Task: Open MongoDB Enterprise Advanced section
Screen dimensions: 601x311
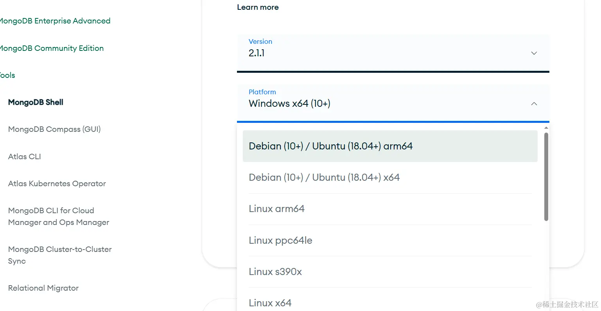Action: 55,21
